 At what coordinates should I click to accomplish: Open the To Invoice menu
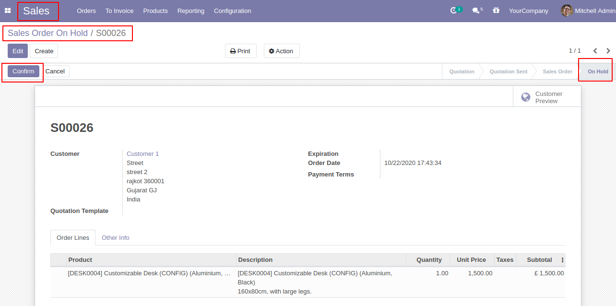[119, 11]
